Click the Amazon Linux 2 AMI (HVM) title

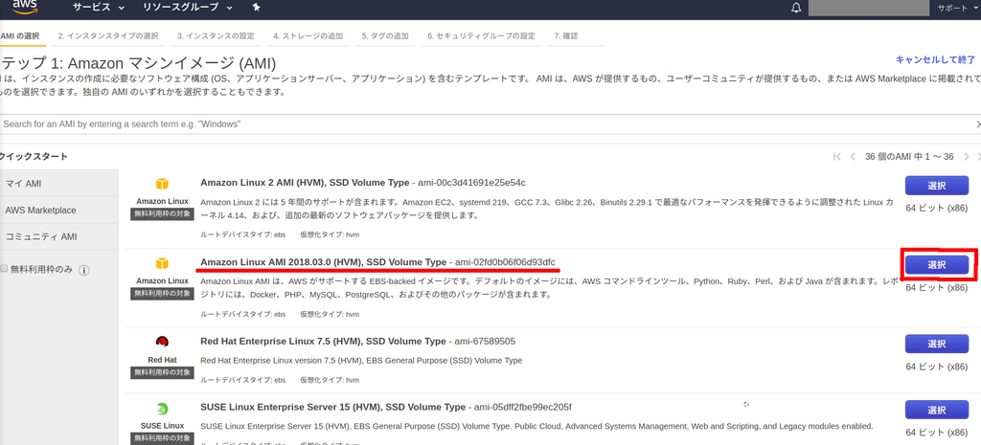tap(305, 183)
